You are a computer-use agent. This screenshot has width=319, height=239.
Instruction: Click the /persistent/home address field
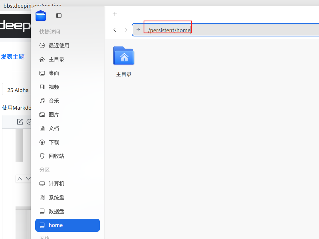click(x=226, y=30)
